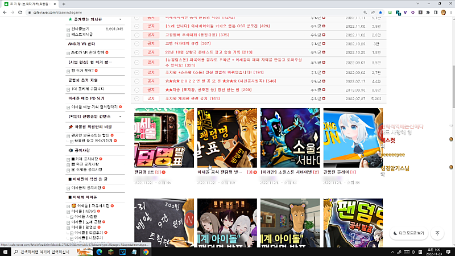Collapse the '[확인!] 진행중인 컨텐츠' dropdown arrow
The image size is (455, 256).
pyautogui.click(x=120, y=117)
